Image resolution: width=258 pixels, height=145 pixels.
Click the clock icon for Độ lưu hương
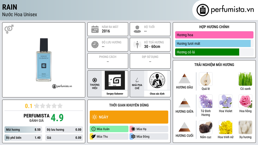(x=95, y=45)
